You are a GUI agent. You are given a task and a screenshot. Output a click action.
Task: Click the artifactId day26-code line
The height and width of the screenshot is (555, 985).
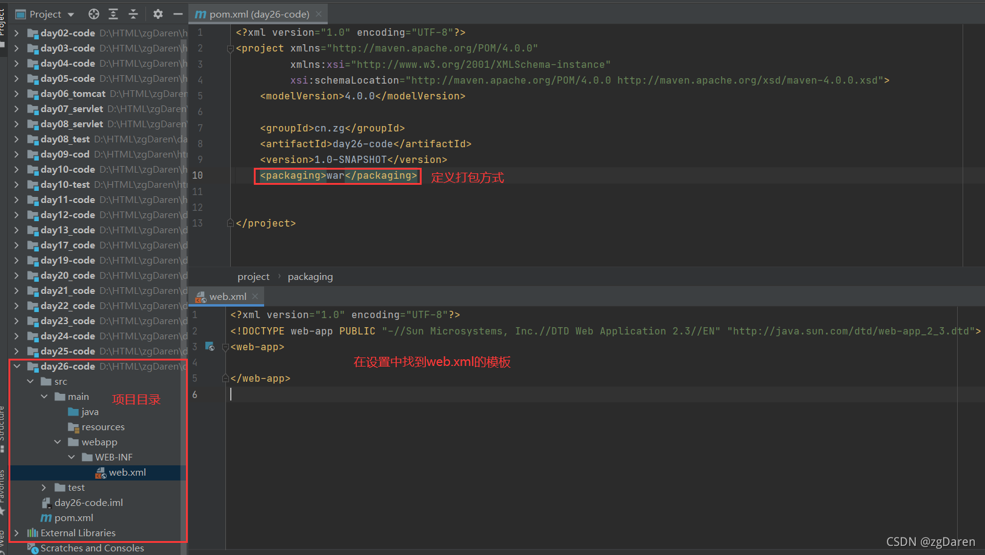(366, 144)
